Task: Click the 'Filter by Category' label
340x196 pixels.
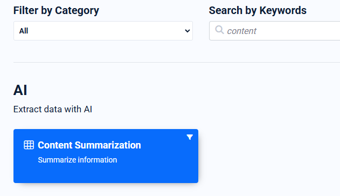Action: 56,10
